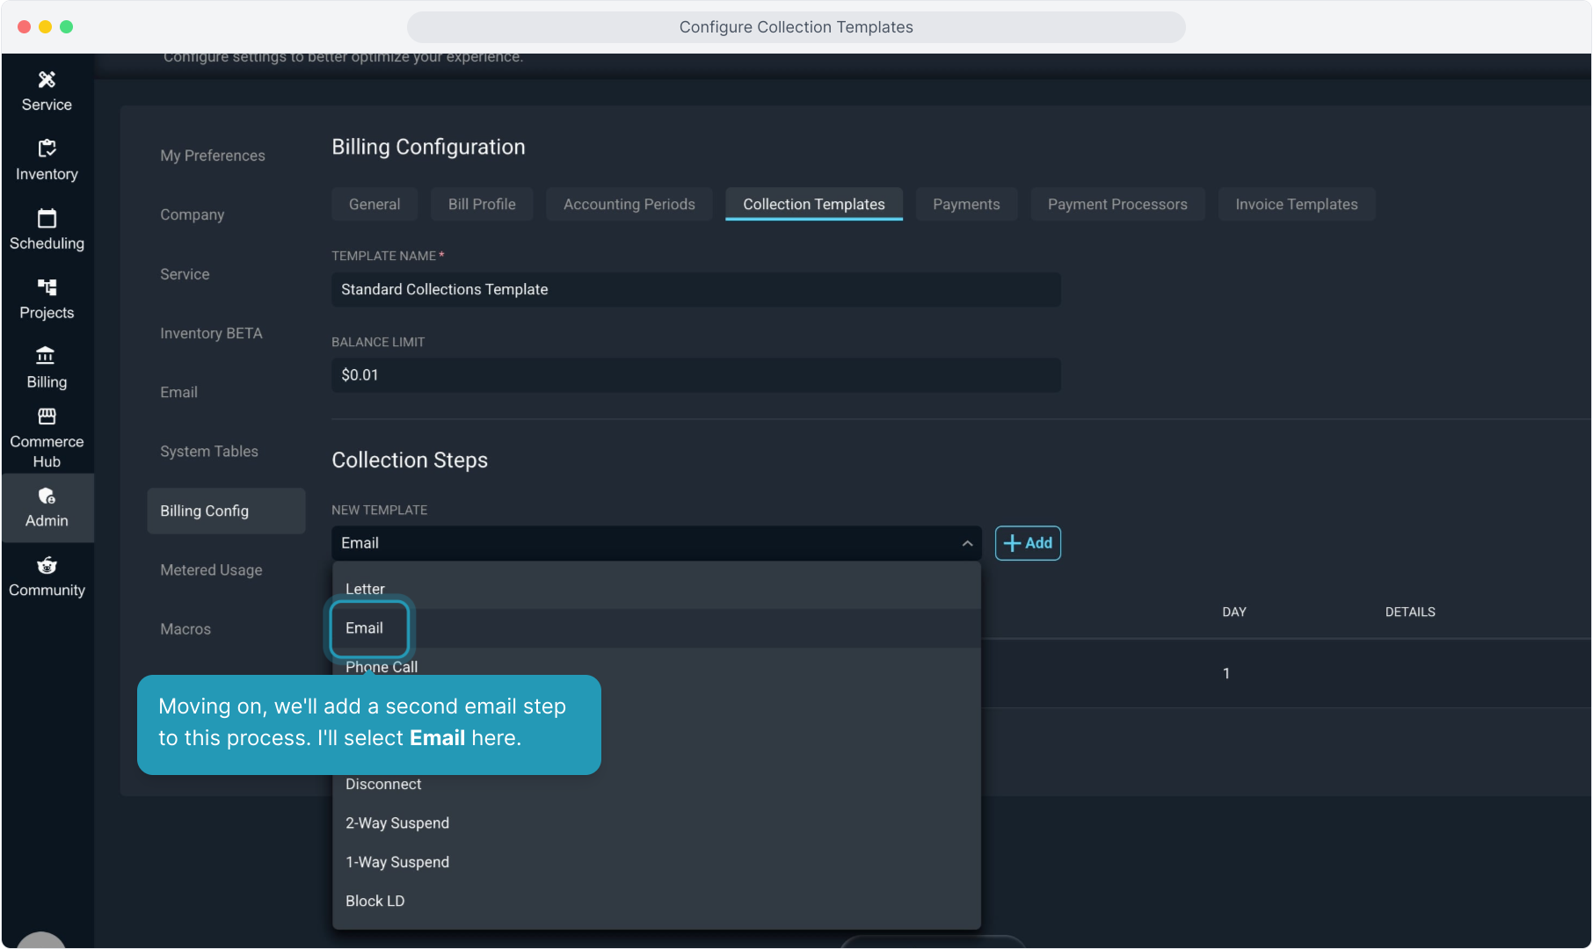Open Commerce Hub storefront icon
The width and height of the screenshot is (1593, 949).
(47, 417)
